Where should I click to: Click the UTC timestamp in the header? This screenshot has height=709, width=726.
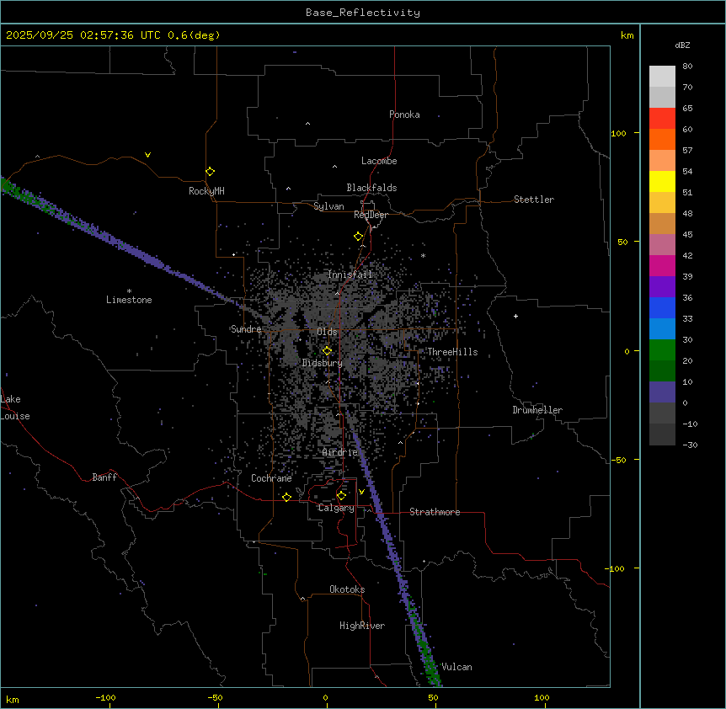114,35
